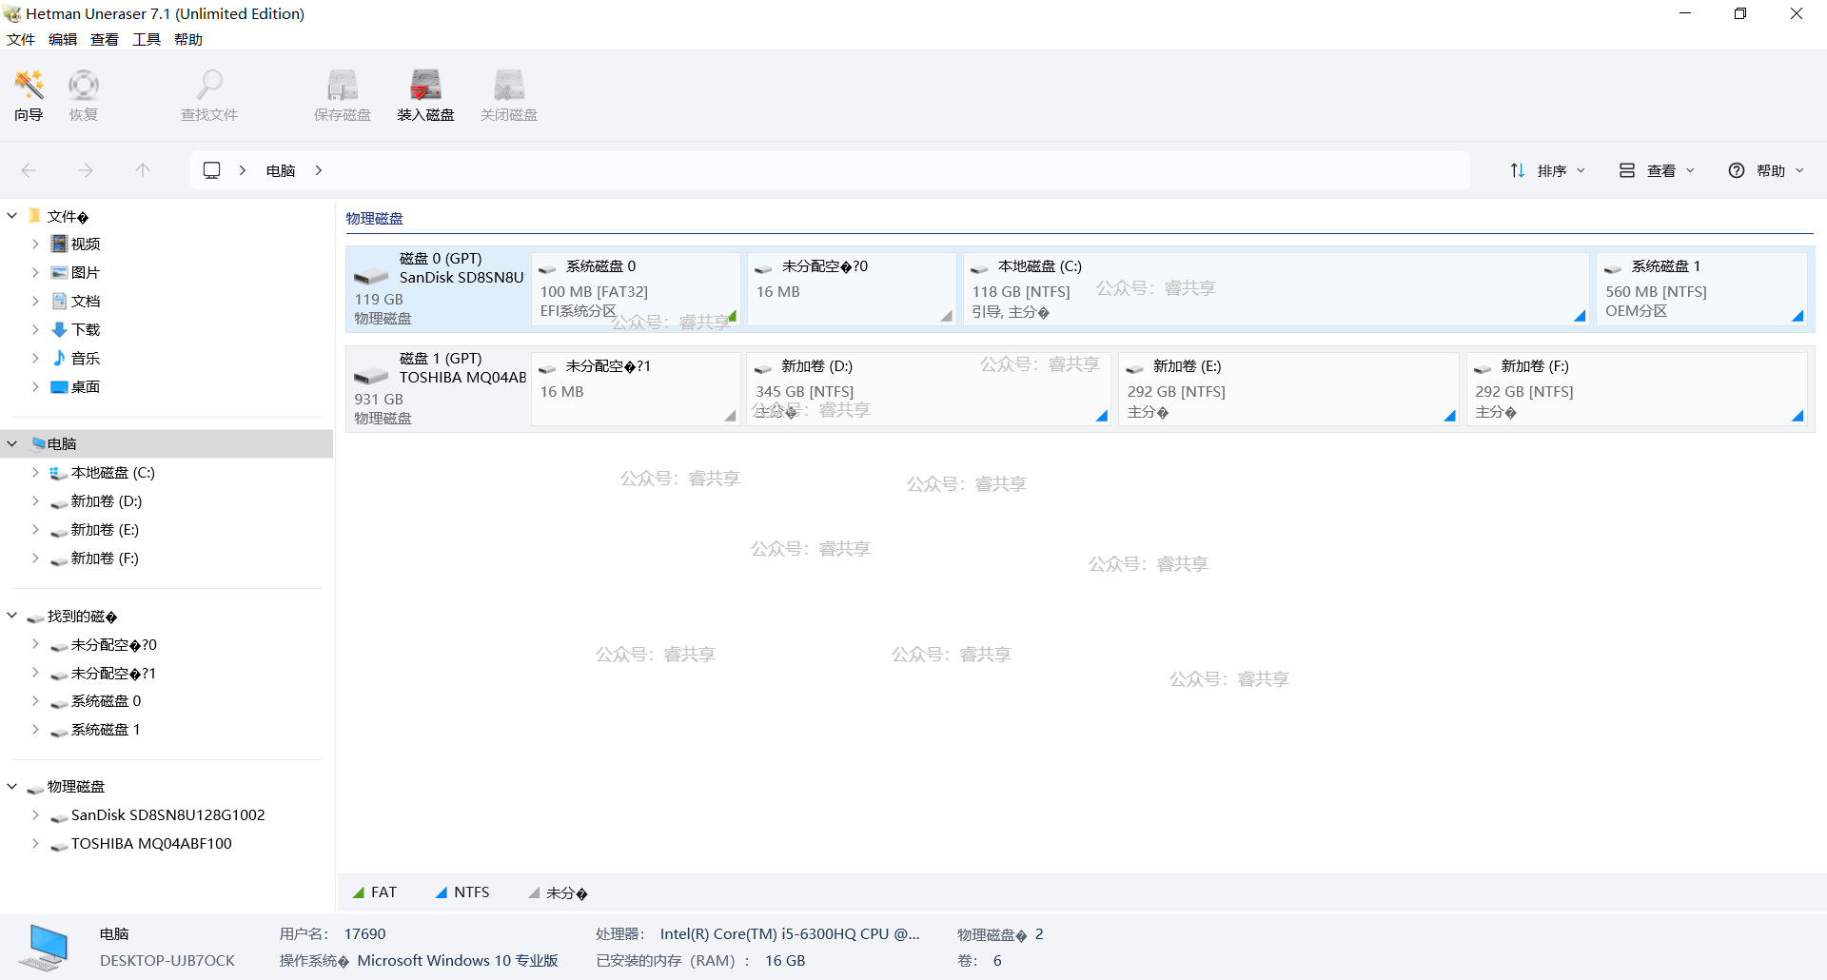Click the 未分配 legend entry

coord(559,892)
